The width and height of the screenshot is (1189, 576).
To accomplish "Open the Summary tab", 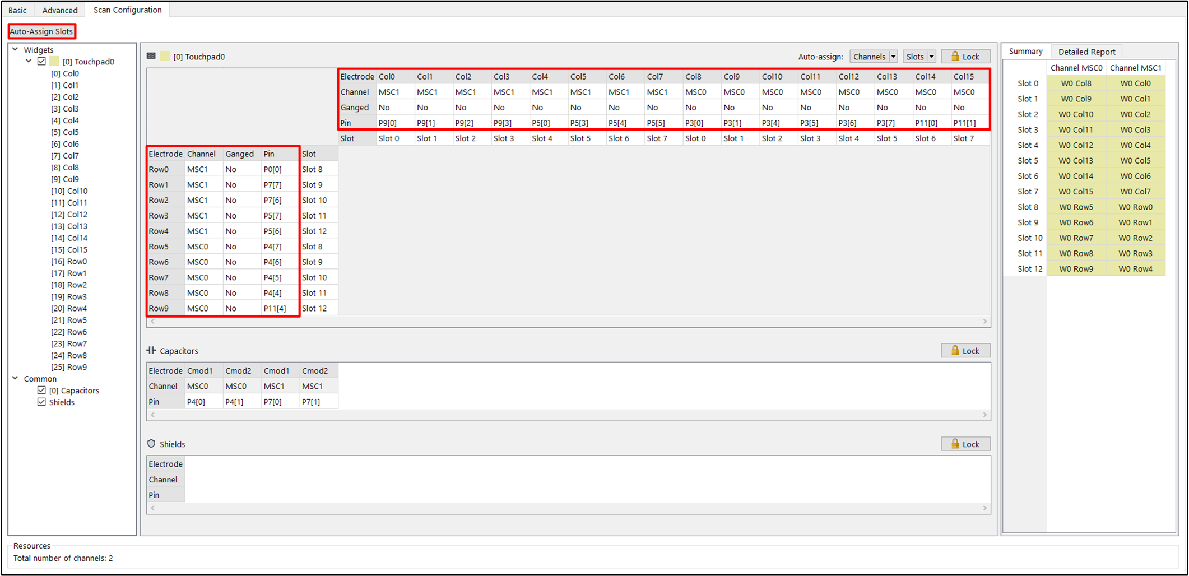I will (1026, 51).
